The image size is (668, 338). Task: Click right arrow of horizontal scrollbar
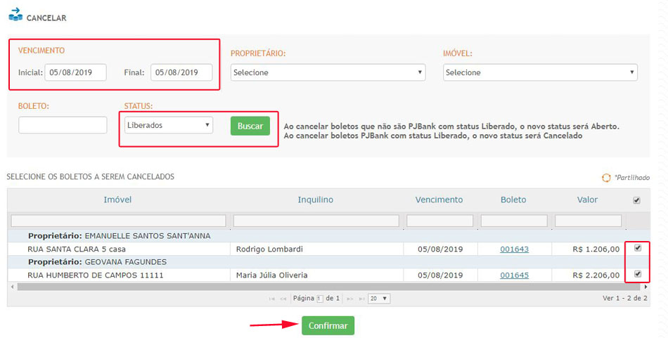(x=645, y=287)
